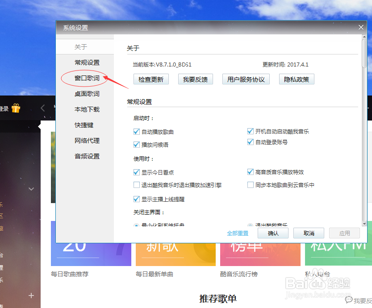
Task: Toggle the 显示主播上线提醒 checkbox
Action: (136, 199)
